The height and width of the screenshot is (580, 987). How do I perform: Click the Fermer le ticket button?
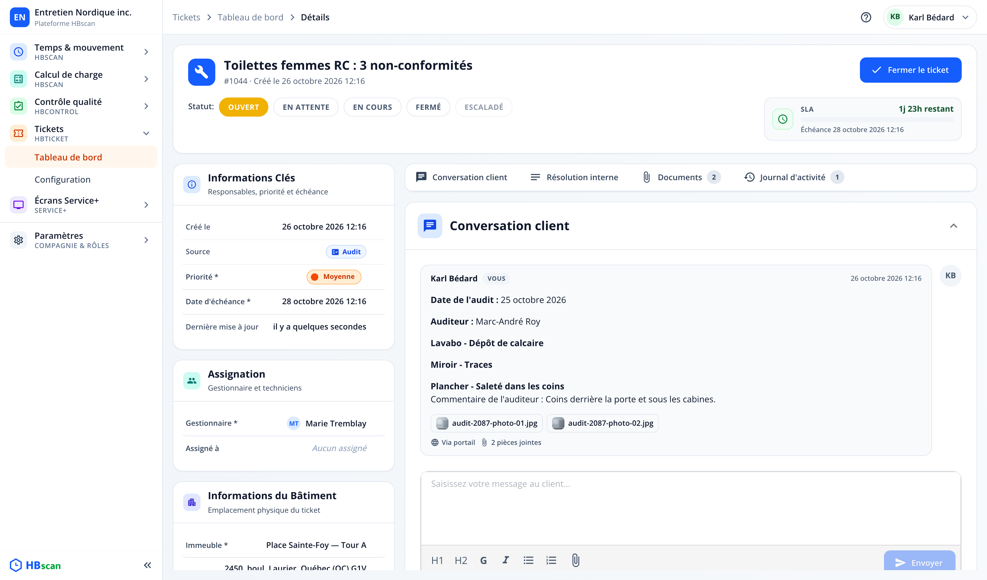[910, 70]
